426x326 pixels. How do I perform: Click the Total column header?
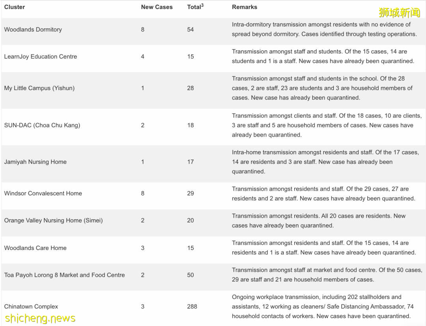click(x=195, y=7)
